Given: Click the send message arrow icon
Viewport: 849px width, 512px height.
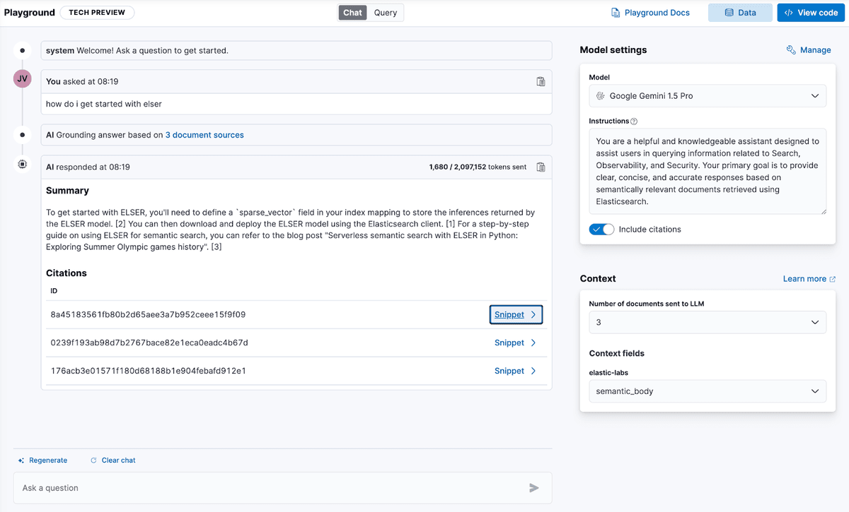Looking at the screenshot, I should point(534,488).
